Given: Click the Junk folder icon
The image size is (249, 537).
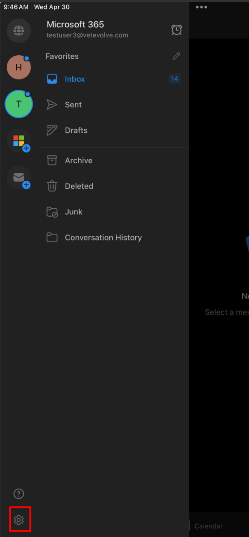Looking at the screenshot, I should (52, 212).
